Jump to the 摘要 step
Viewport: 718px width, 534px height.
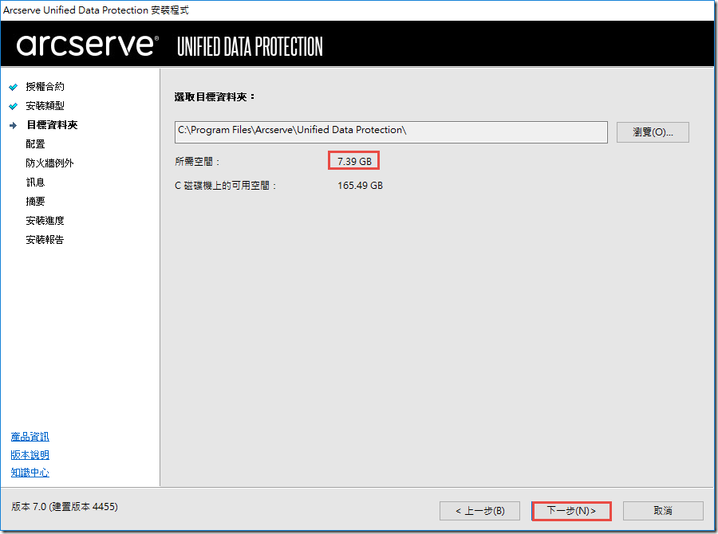(x=35, y=201)
